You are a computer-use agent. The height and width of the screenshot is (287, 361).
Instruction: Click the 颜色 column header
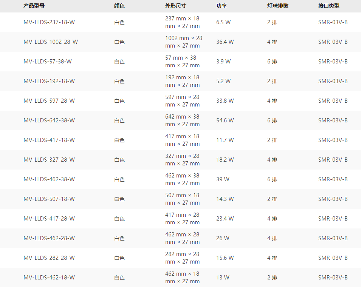(119, 6)
